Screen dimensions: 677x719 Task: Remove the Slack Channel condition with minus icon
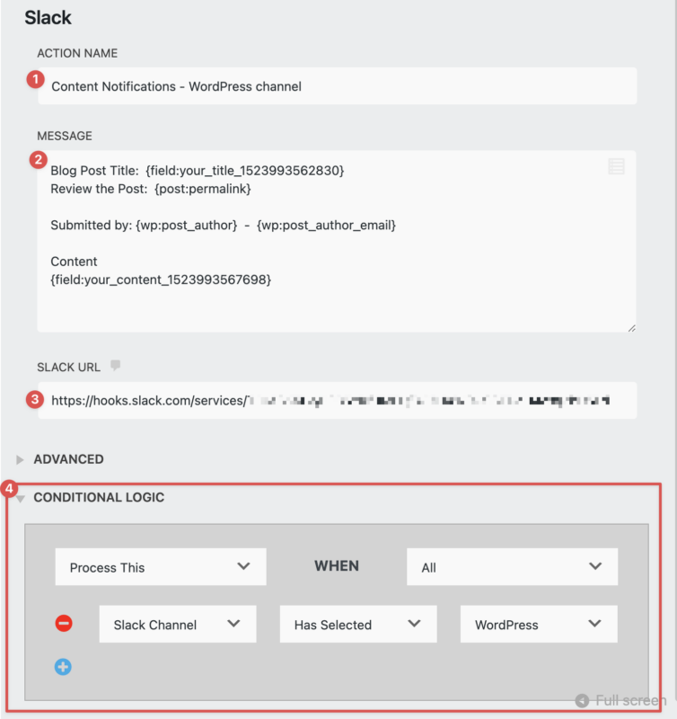pyautogui.click(x=63, y=623)
